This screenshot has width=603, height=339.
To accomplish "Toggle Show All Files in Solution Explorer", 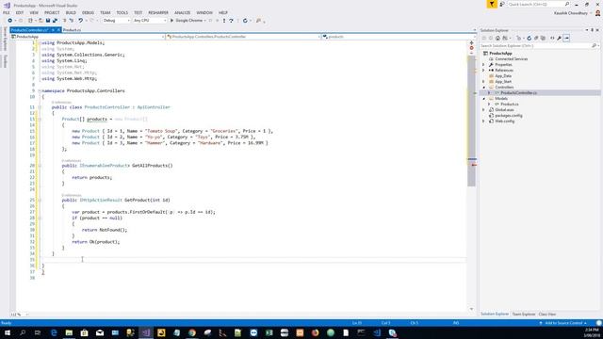I will pos(543,38).
